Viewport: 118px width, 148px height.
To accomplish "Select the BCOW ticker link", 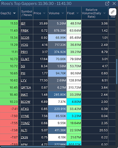I will pos(26,102).
